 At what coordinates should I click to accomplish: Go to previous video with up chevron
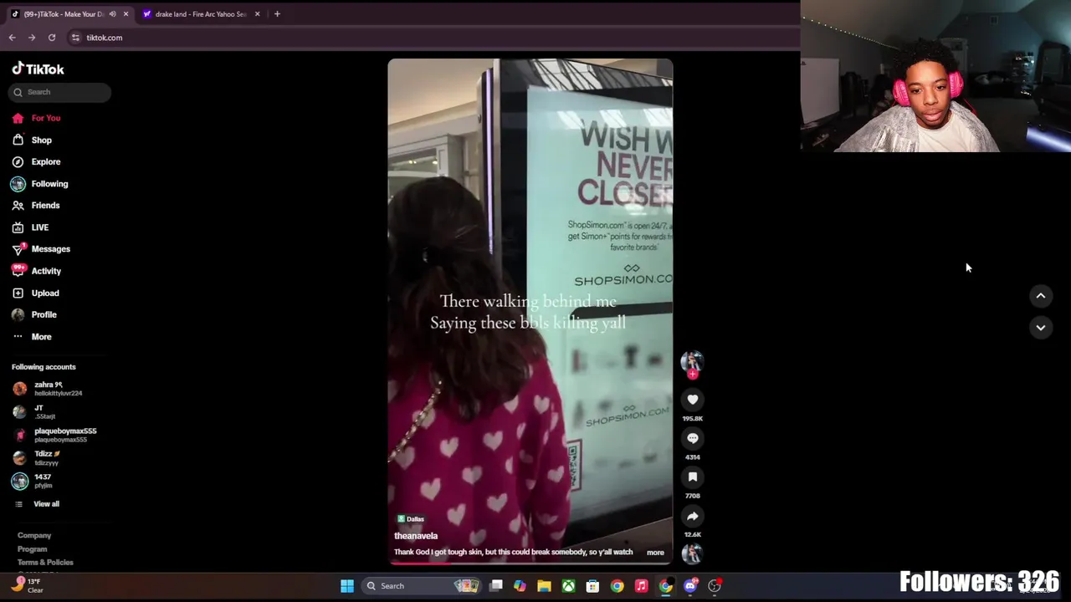(1041, 295)
